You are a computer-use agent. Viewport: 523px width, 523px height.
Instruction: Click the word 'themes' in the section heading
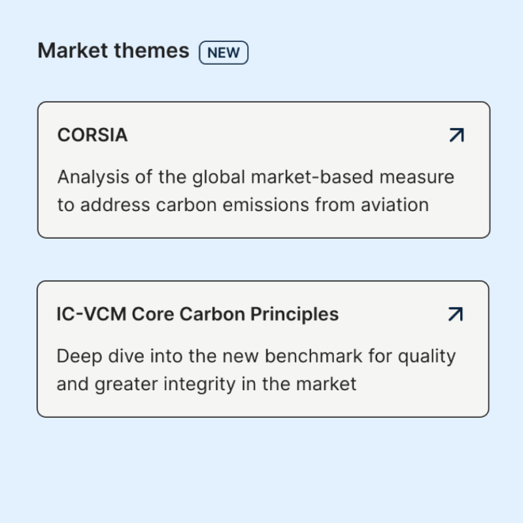coord(154,51)
